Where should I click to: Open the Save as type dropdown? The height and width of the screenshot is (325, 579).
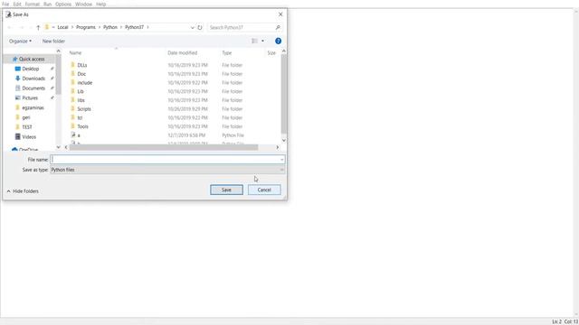[167, 170]
